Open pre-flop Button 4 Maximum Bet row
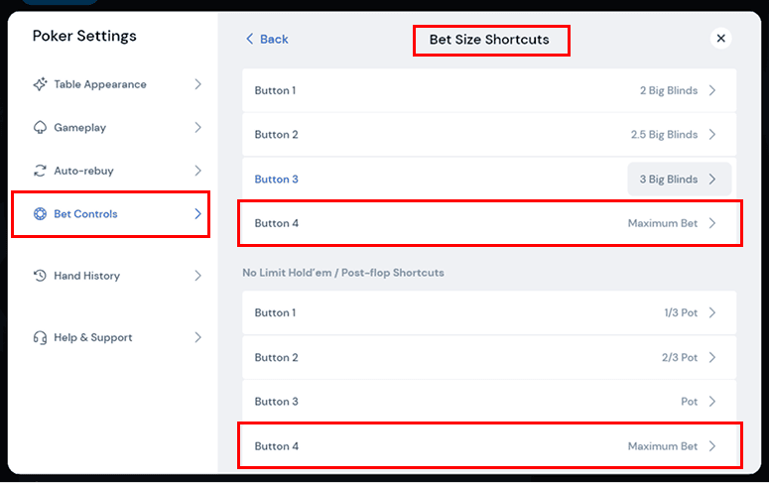The image size is (769, 483). [489, 223]
